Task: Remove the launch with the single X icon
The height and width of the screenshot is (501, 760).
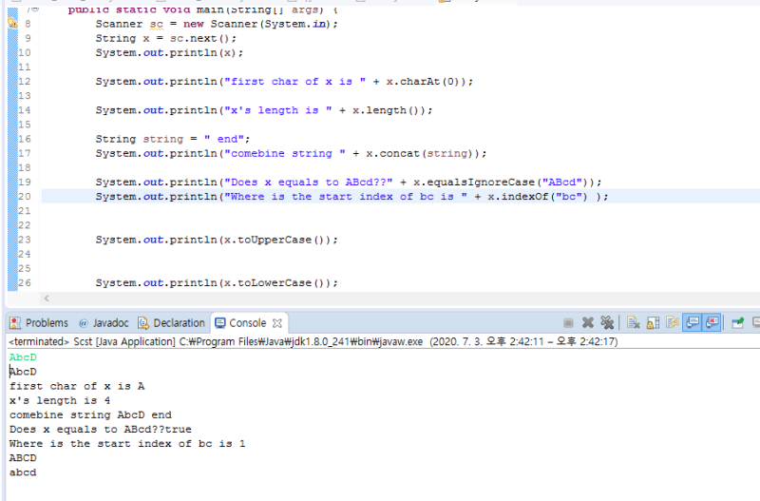Action: pyautogui.click(x=588, y=323)
